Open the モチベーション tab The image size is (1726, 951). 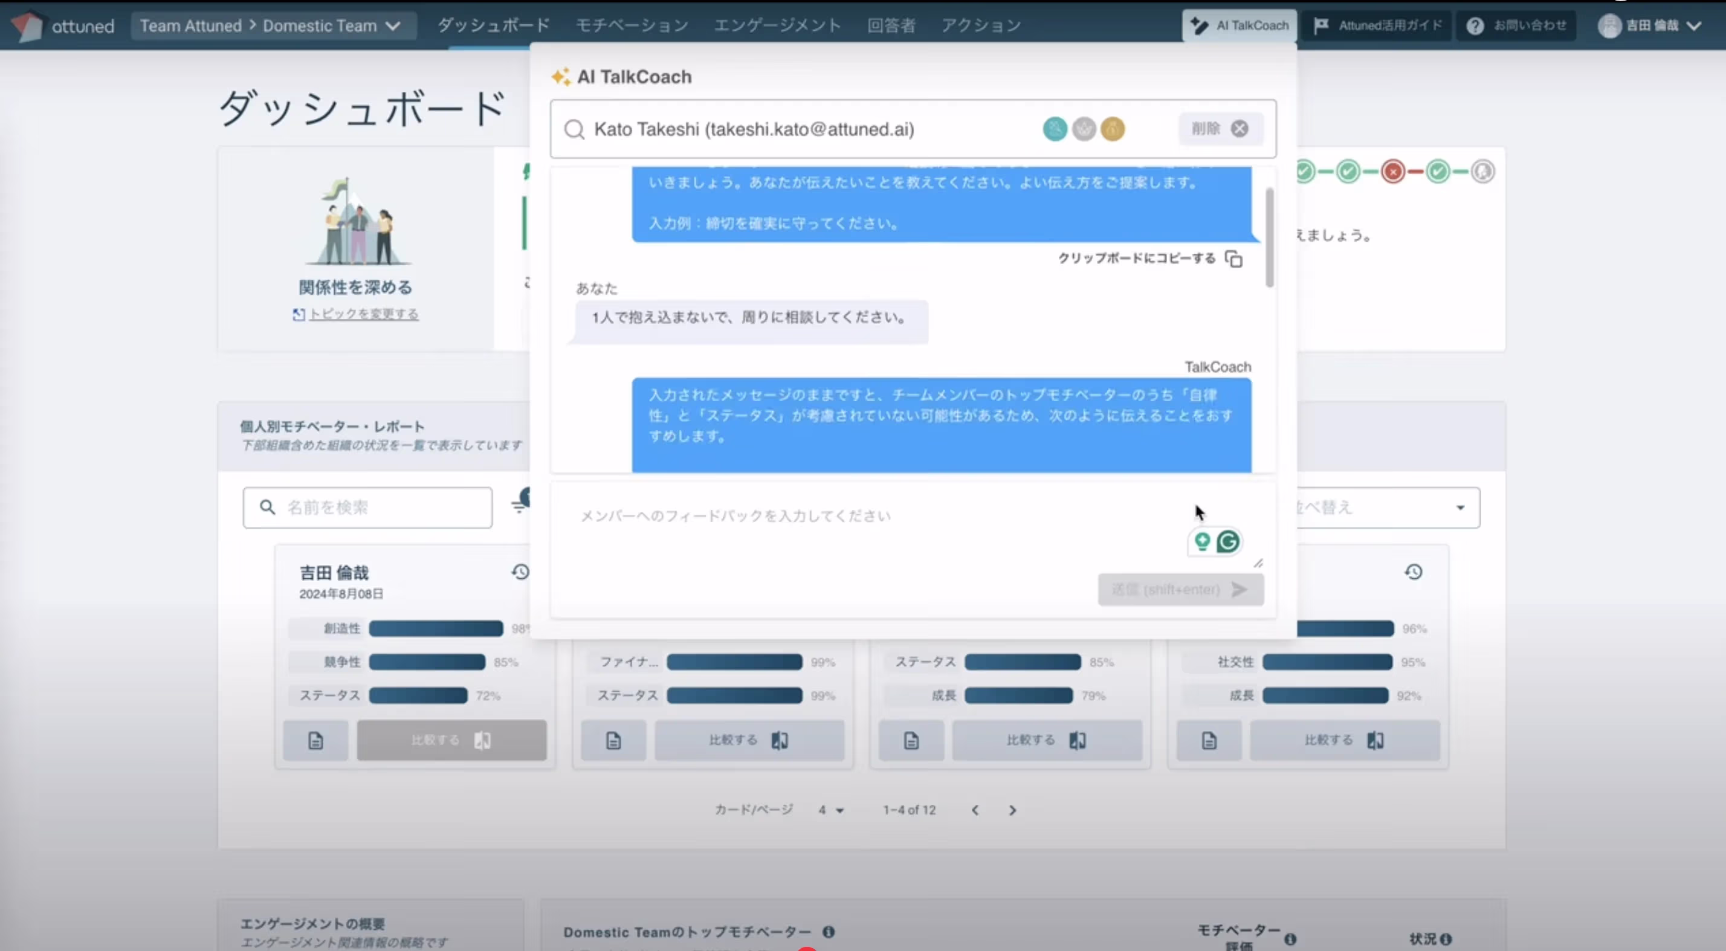click(x=631, y=25)
